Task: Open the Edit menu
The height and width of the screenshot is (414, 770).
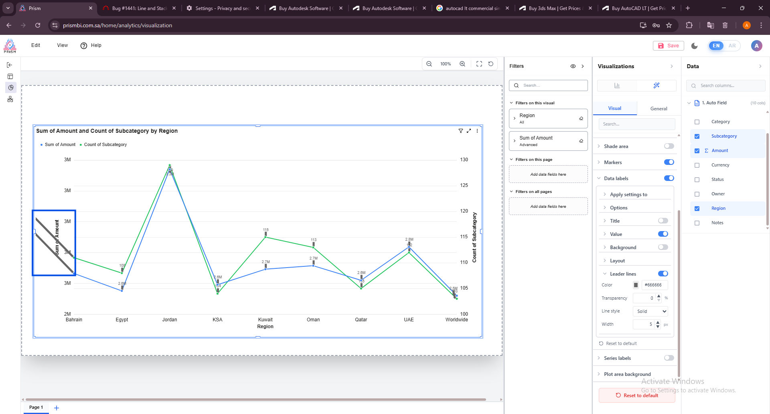Action: coord(36,45)
